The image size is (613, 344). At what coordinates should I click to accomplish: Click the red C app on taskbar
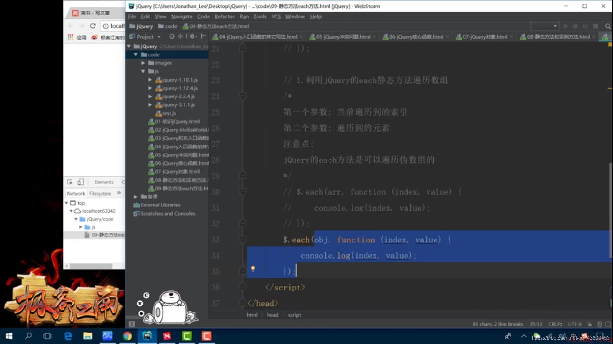pyautogui.click(x=207, y=336)
